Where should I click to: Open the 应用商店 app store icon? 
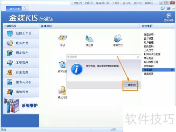pyautogui.click(x=169, y=17)
